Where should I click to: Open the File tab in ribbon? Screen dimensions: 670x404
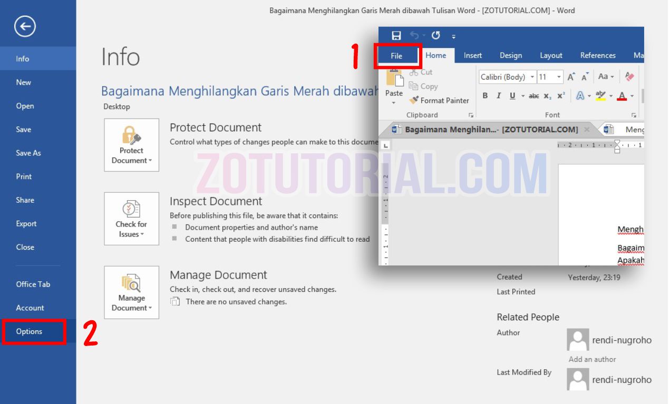397,56
